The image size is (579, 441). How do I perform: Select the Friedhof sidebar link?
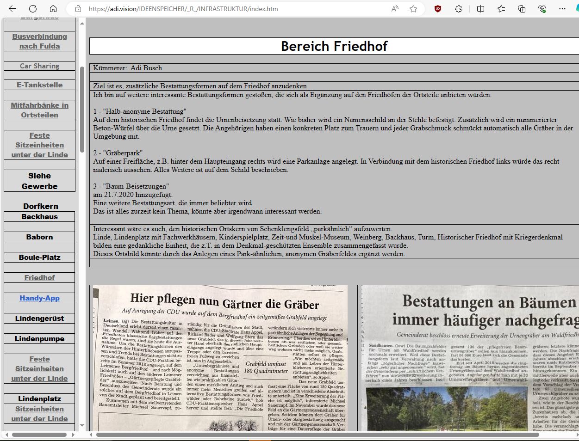point(39,278)
